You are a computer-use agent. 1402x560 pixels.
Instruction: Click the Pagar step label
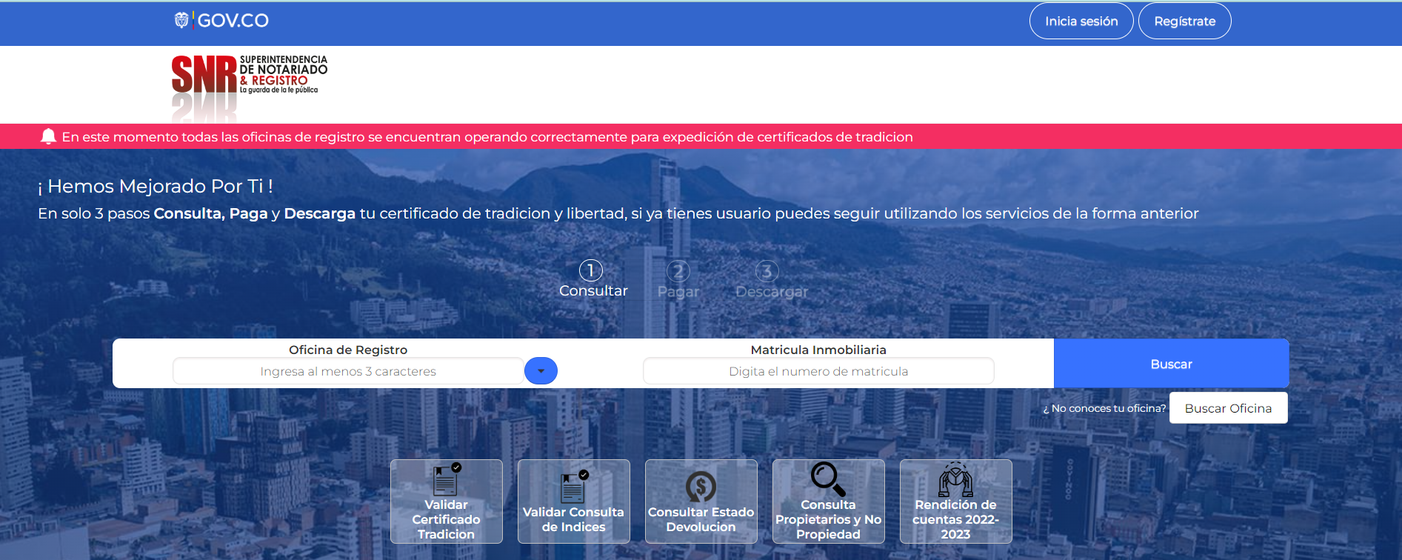678,292
